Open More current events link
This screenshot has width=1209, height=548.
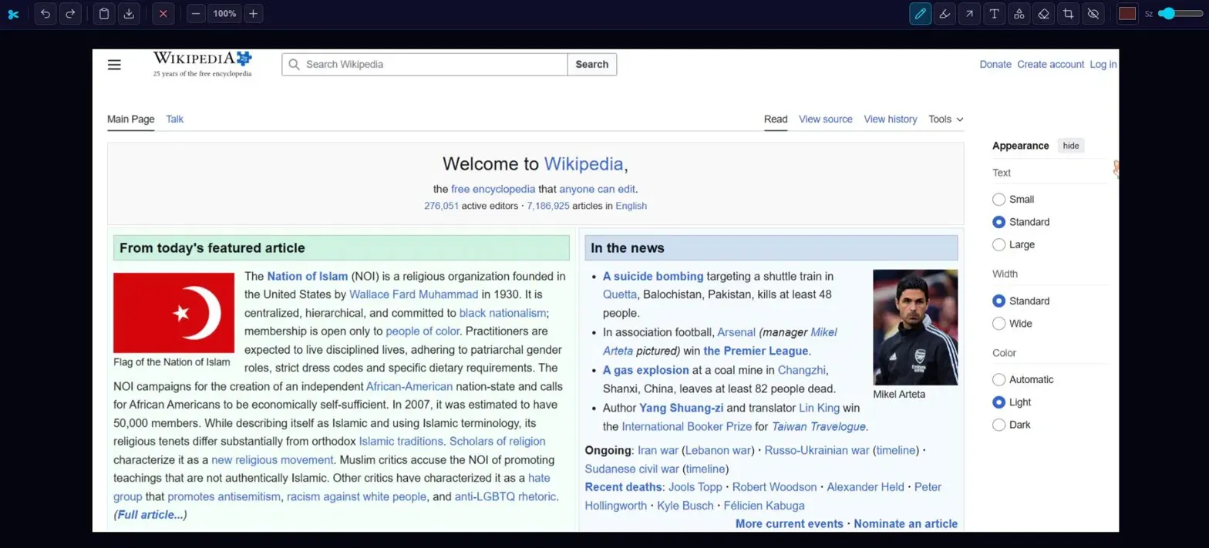pyautogui.click(x=790, y=523)
